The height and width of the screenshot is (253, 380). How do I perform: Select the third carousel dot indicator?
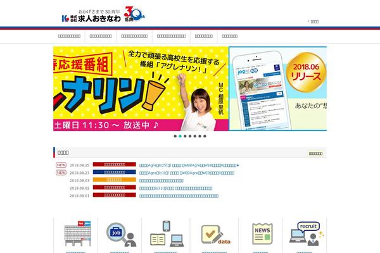185,136
